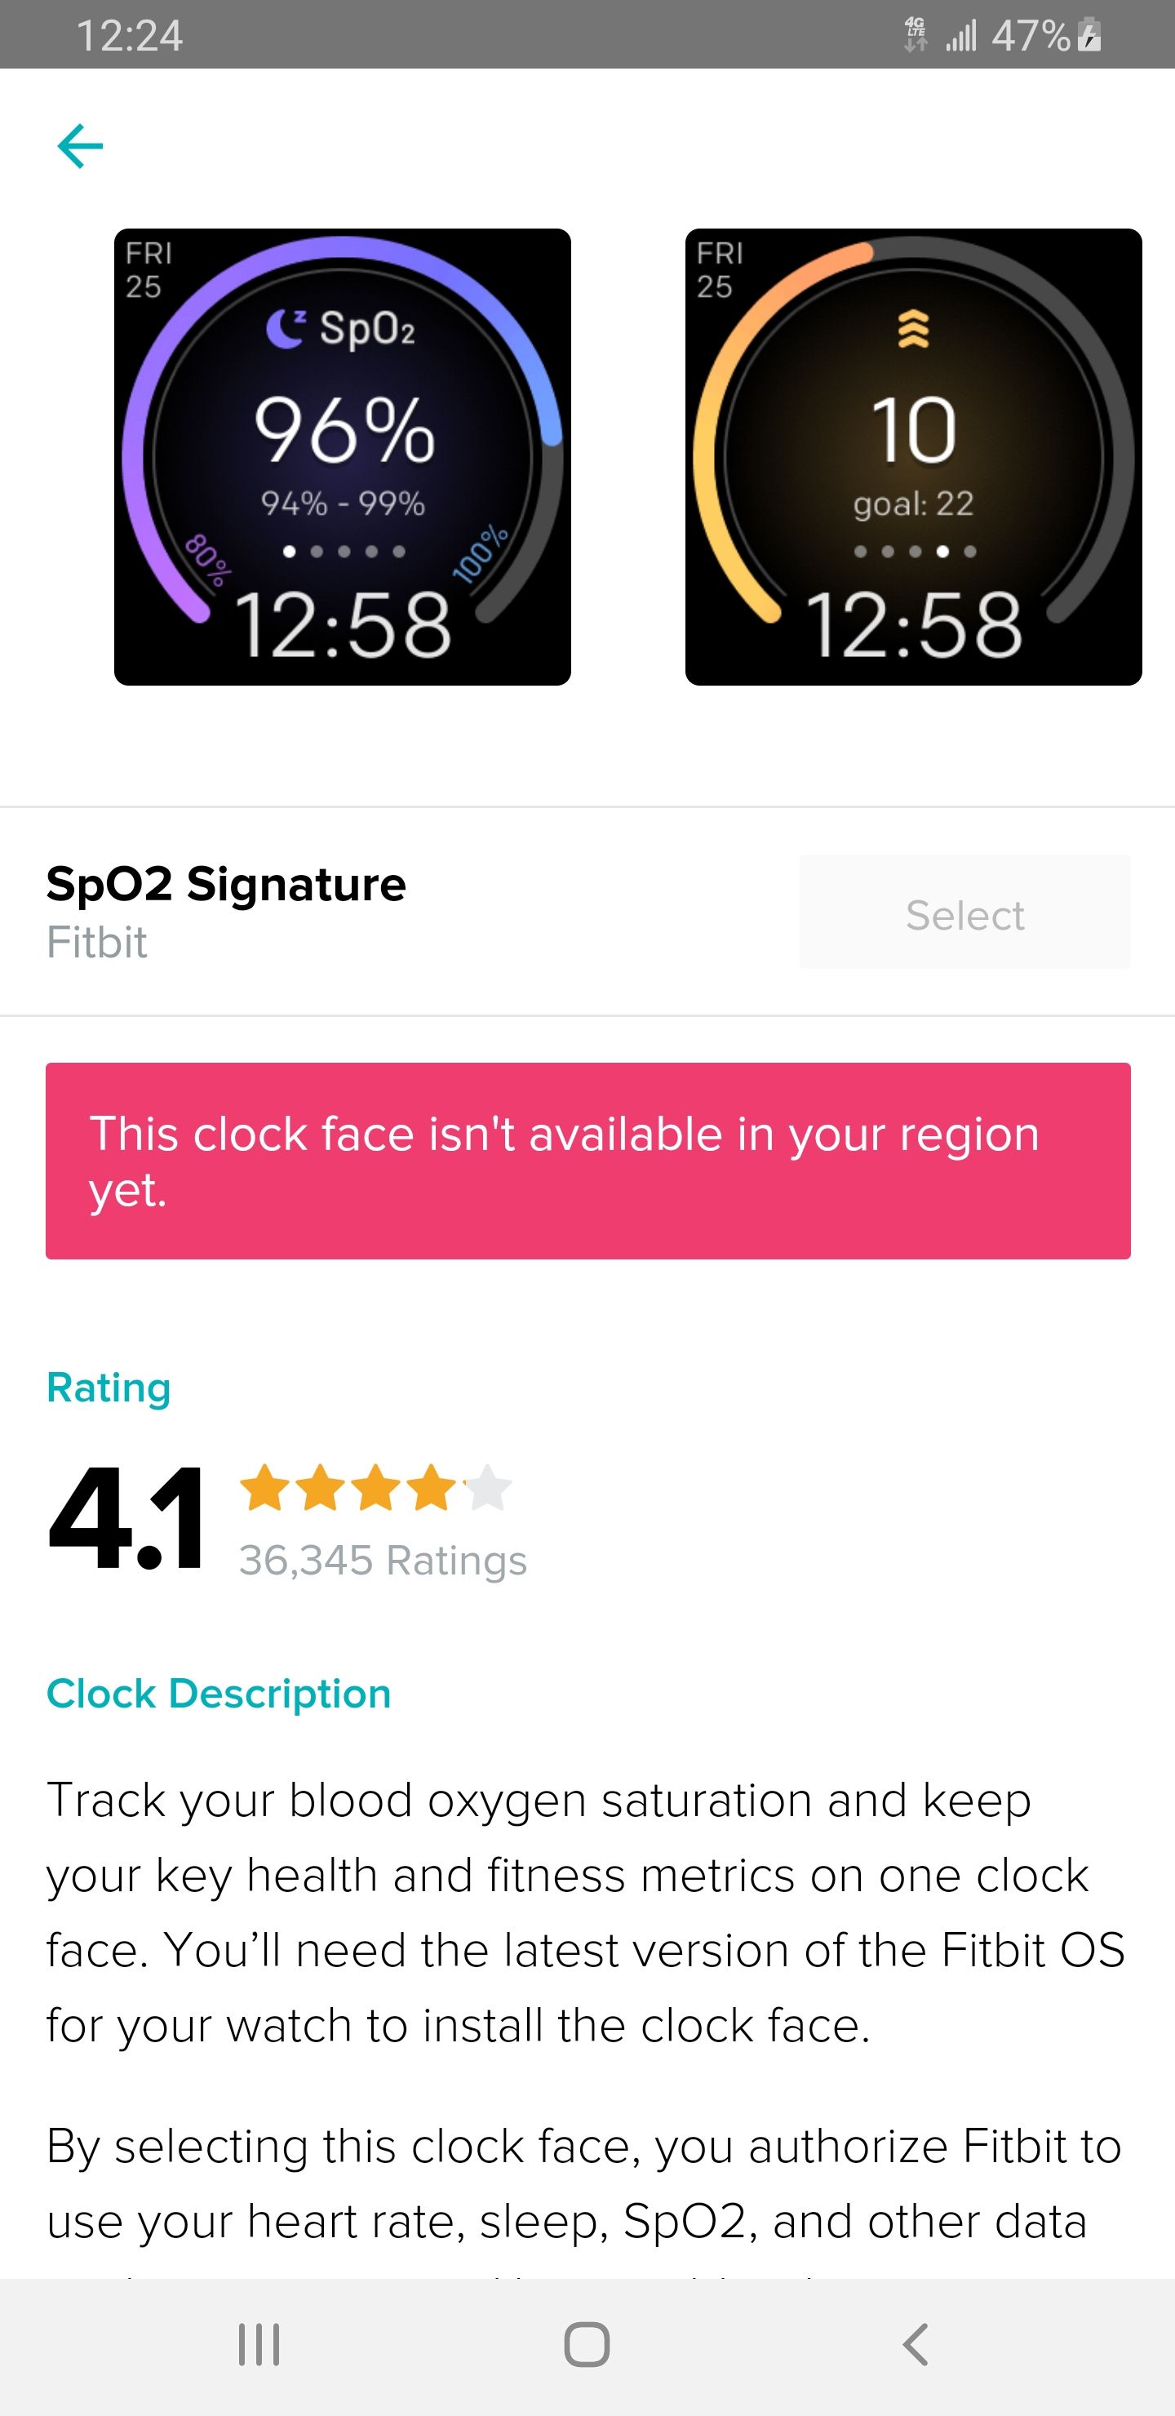Viewport: 1175px width, 2416px height.
Task: Open the SpO2 96% clock face preview
Action: 342,457
